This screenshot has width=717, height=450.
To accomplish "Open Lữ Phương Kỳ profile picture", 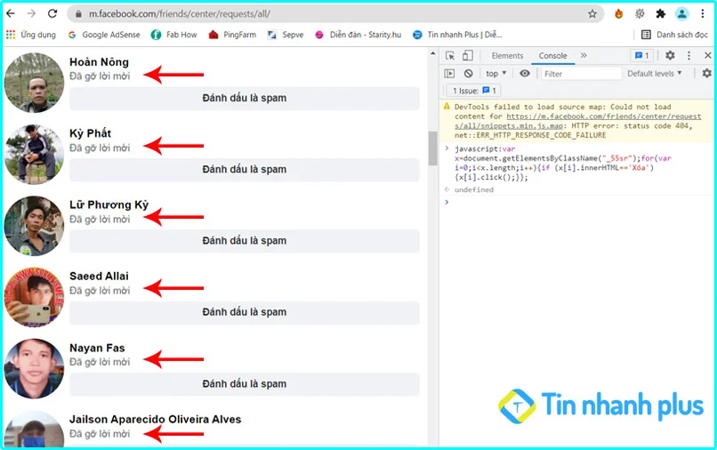I will (34, 226).
